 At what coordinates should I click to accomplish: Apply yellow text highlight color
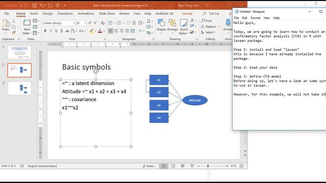(x=92, y=31)
